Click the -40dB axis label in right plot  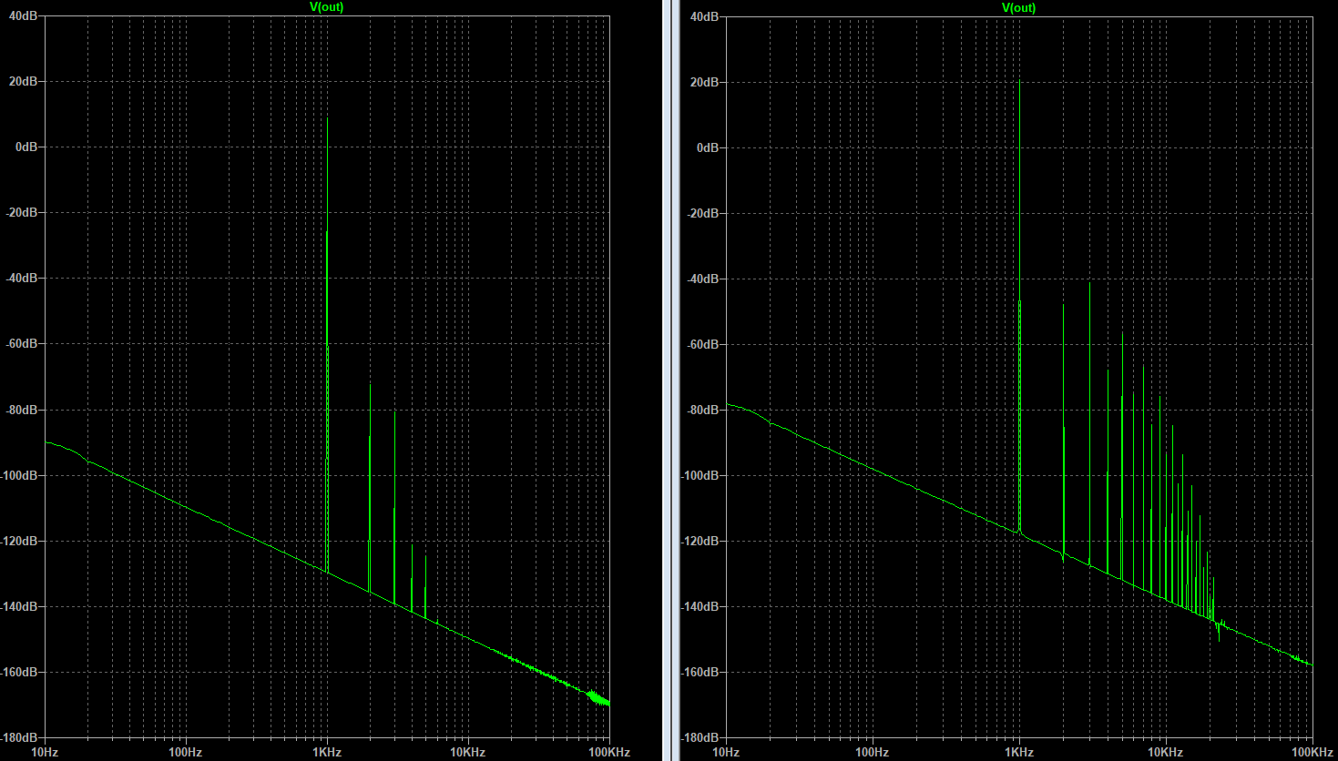click(x=703, y=279)
